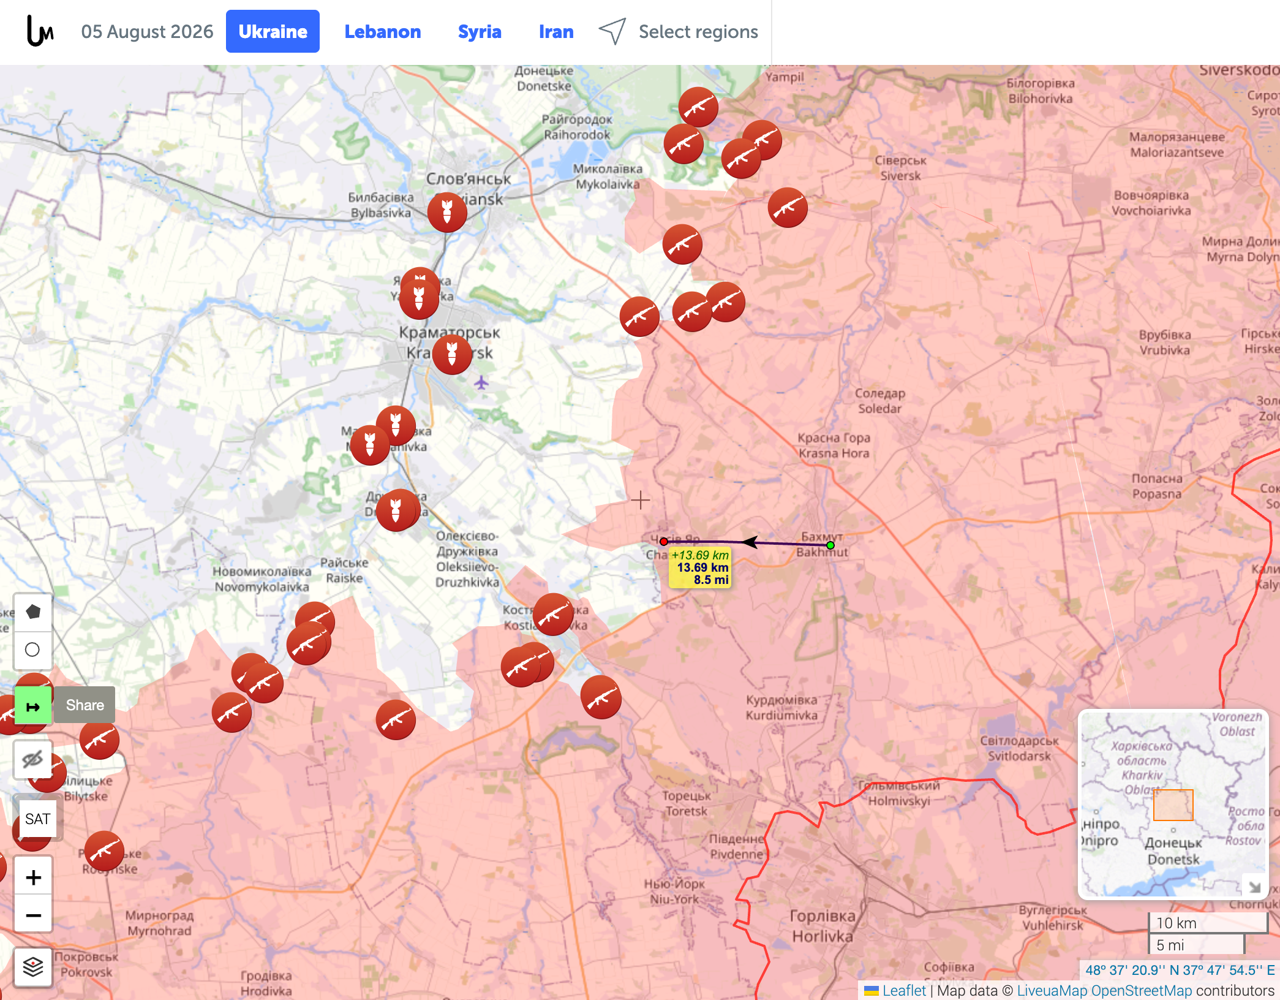Zoom out with the minus button

pos(33,914)
